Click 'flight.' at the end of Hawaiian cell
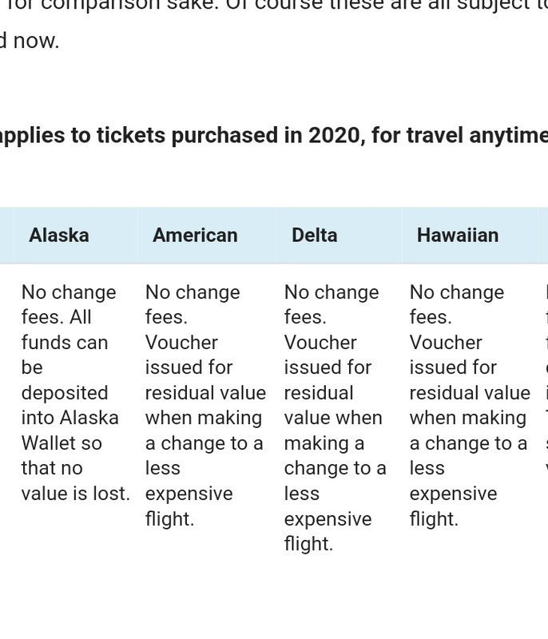 (434, 518)
